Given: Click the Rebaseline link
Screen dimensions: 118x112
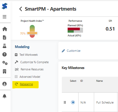Looking at the screenshot, I should tap(26, 84).
